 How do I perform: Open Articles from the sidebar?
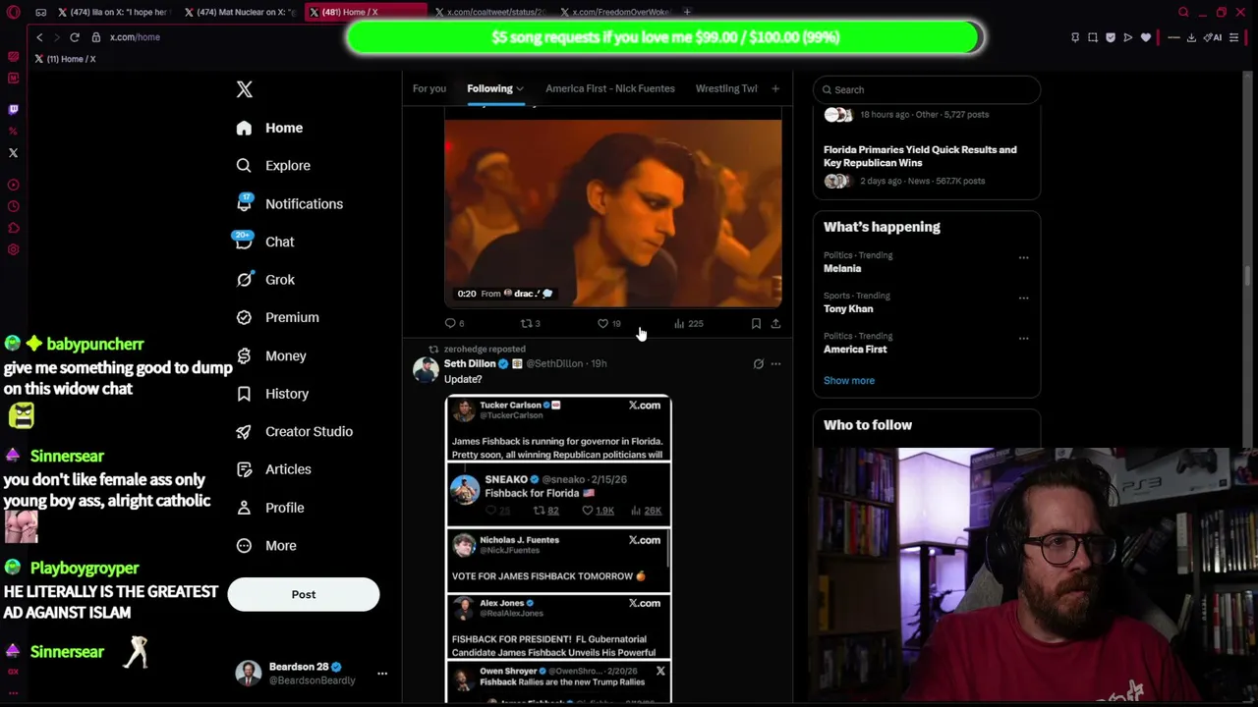pos(274,469)
